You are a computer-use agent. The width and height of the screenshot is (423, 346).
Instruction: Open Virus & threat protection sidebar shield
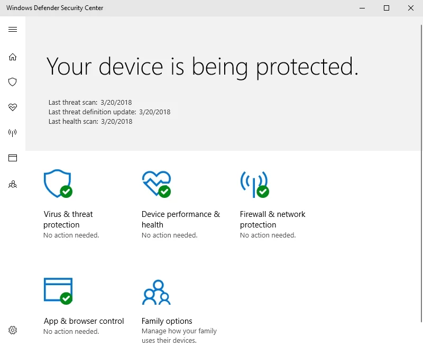[x=13, y=82]
